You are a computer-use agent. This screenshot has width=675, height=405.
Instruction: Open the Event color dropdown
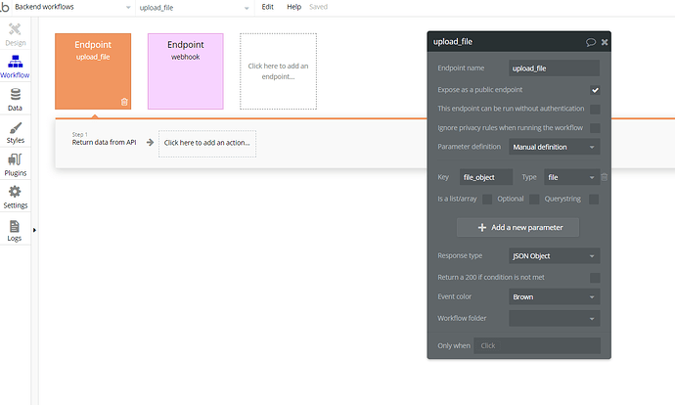point(554,296)
